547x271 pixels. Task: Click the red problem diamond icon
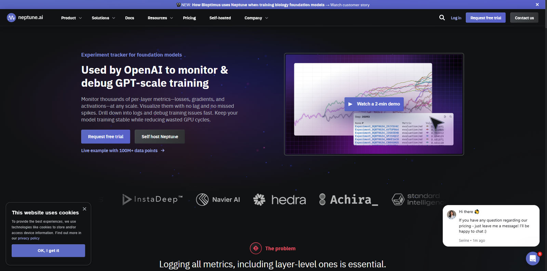click(256, 248)
